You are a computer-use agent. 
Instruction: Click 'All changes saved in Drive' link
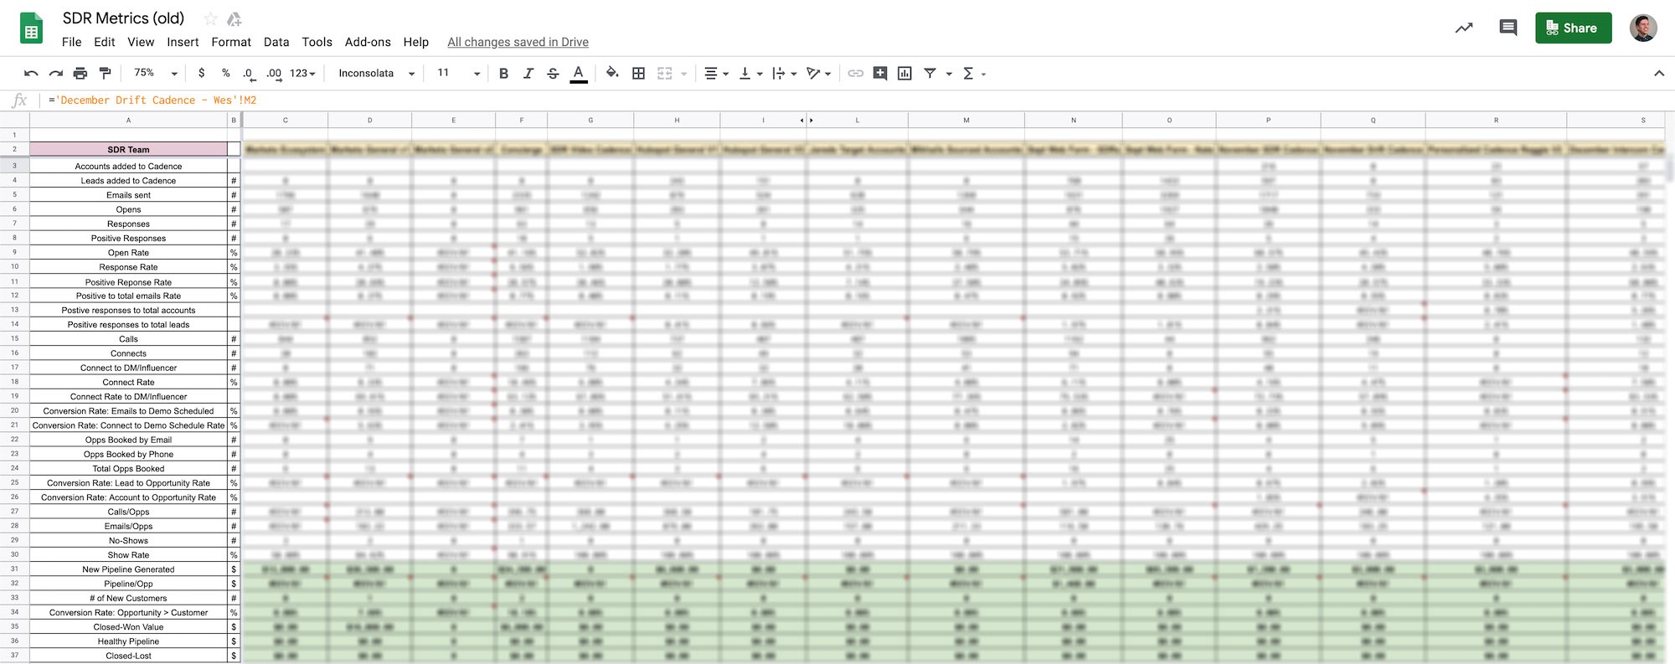tap(518, 42)
